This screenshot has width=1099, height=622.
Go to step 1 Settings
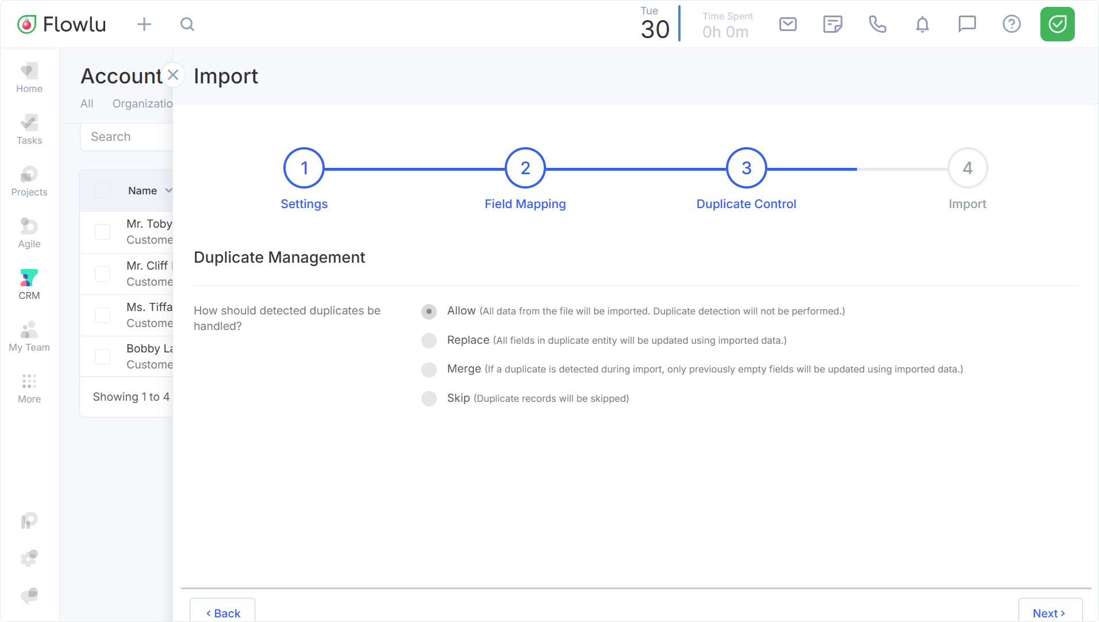tap(304, 168)
